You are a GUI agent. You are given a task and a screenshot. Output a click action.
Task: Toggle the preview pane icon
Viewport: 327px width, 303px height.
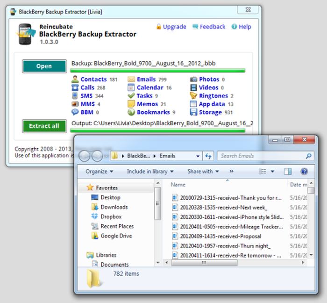pyautogui.click(x=288, y=171)
